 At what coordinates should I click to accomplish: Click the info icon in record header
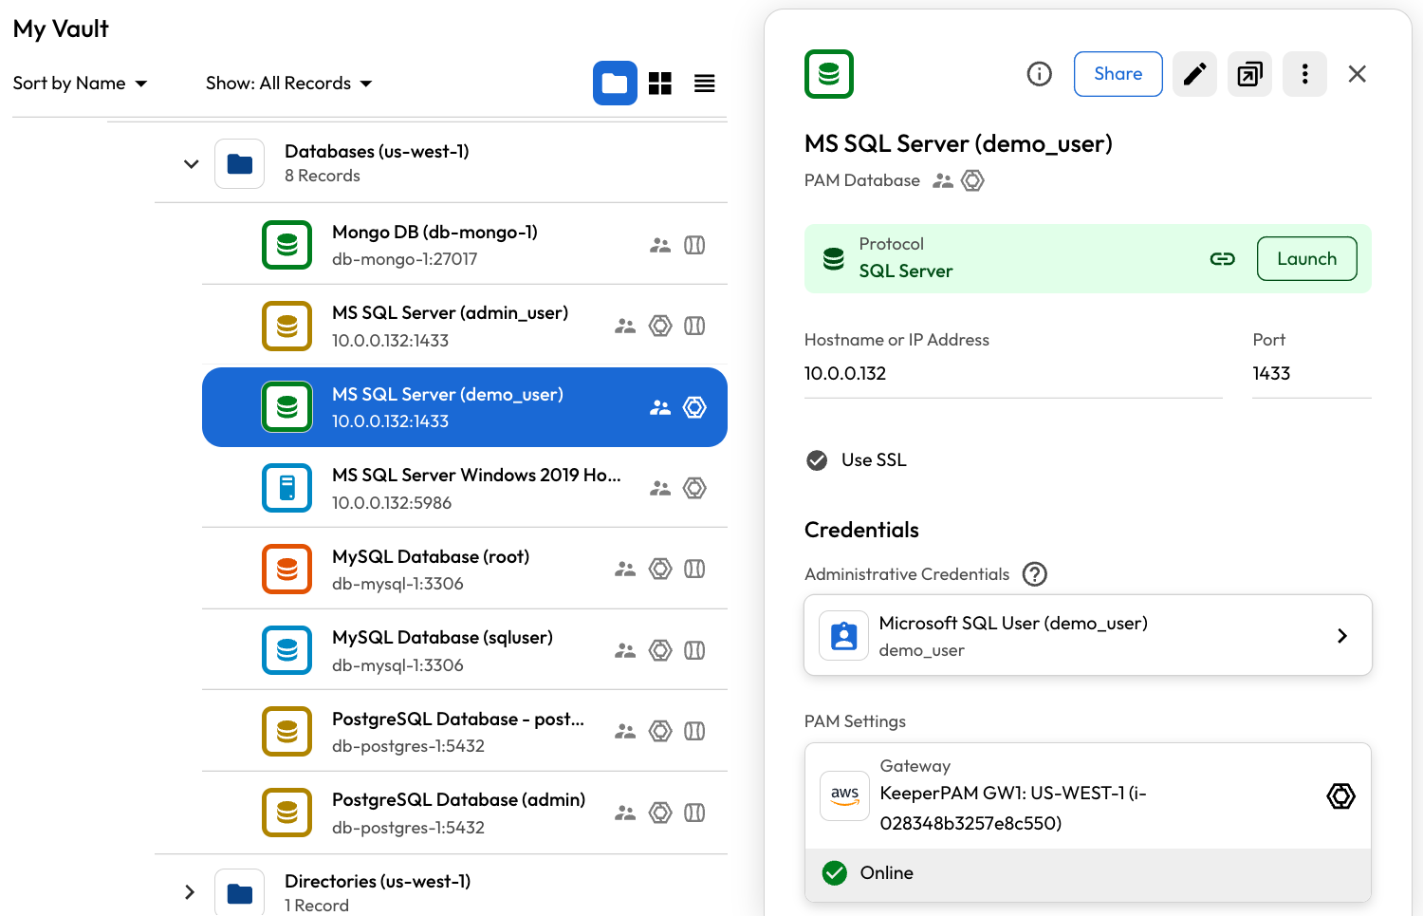[x=1040, y=74]
